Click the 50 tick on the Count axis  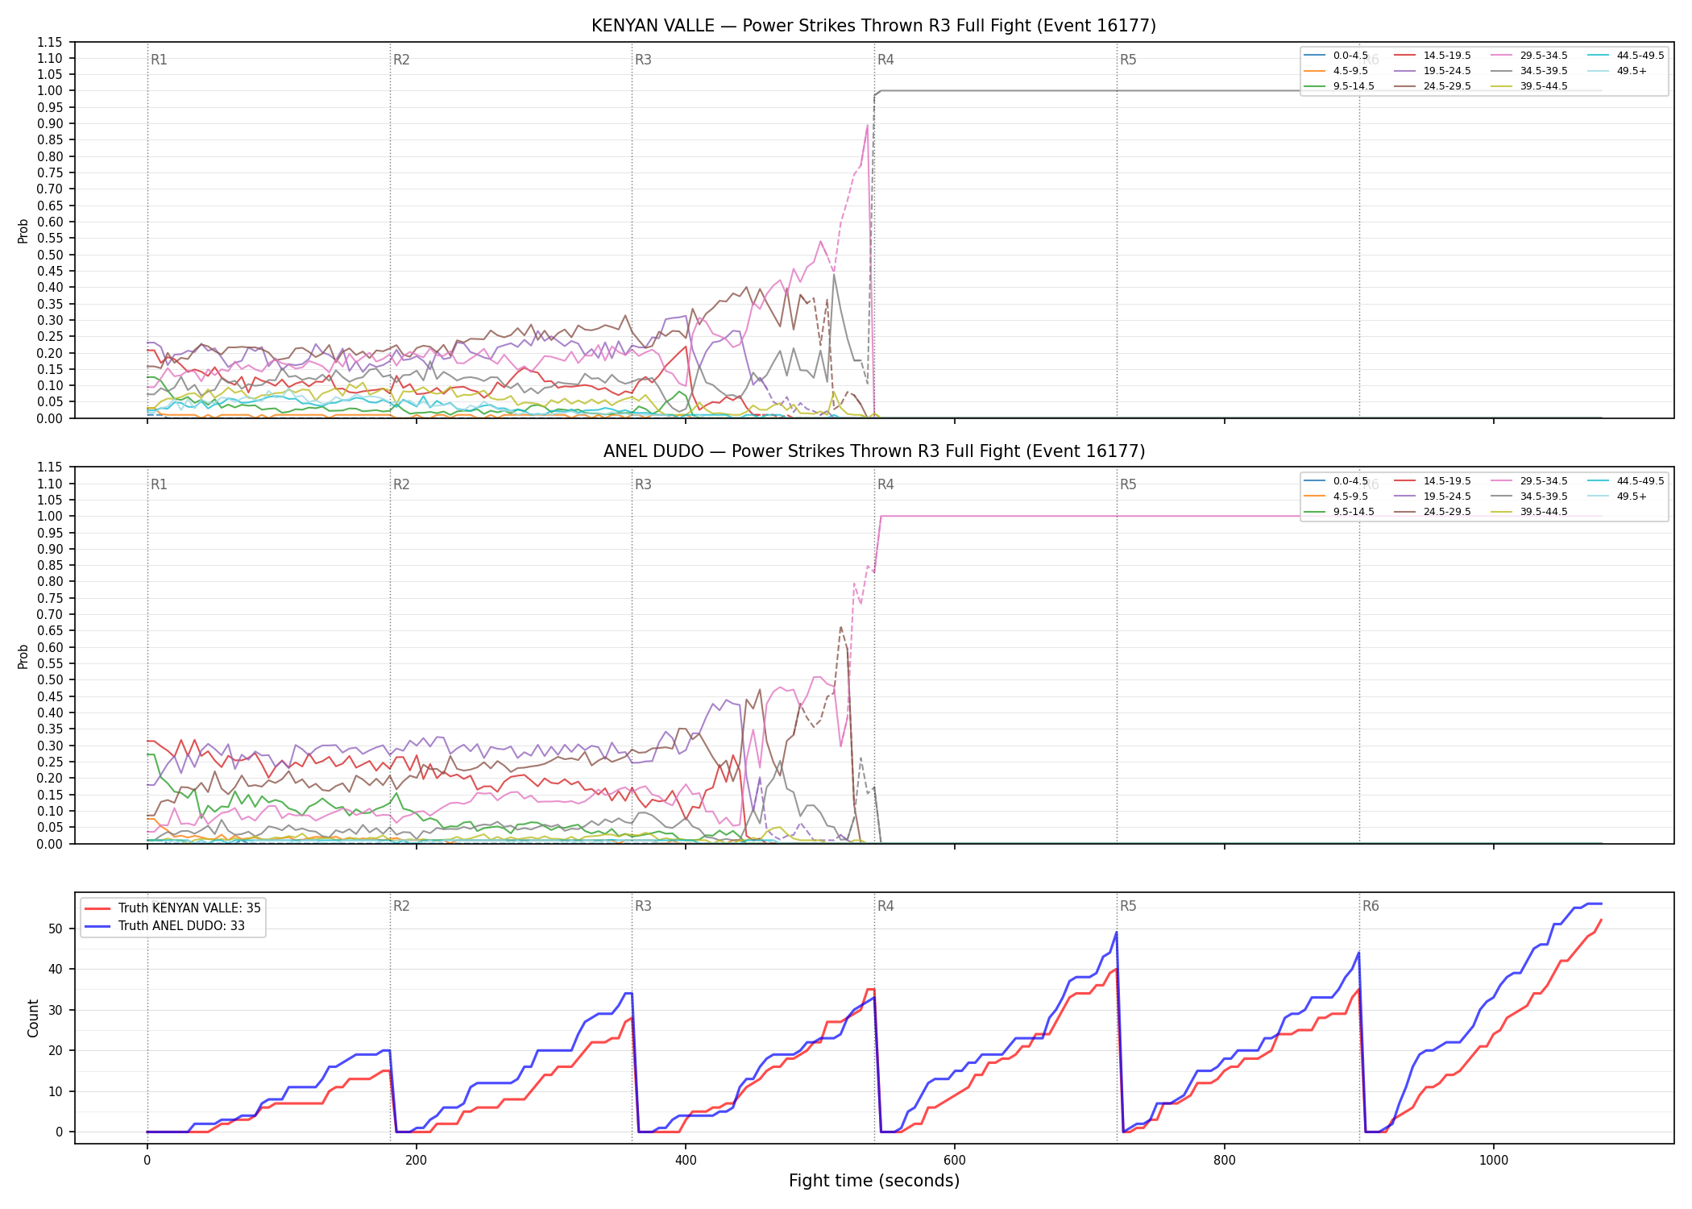click(x=56, y=929)
